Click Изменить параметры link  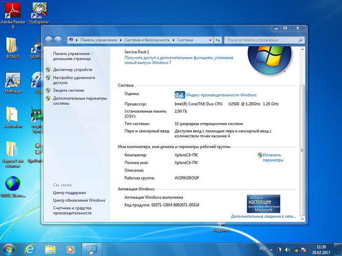[x=273, y=157]
